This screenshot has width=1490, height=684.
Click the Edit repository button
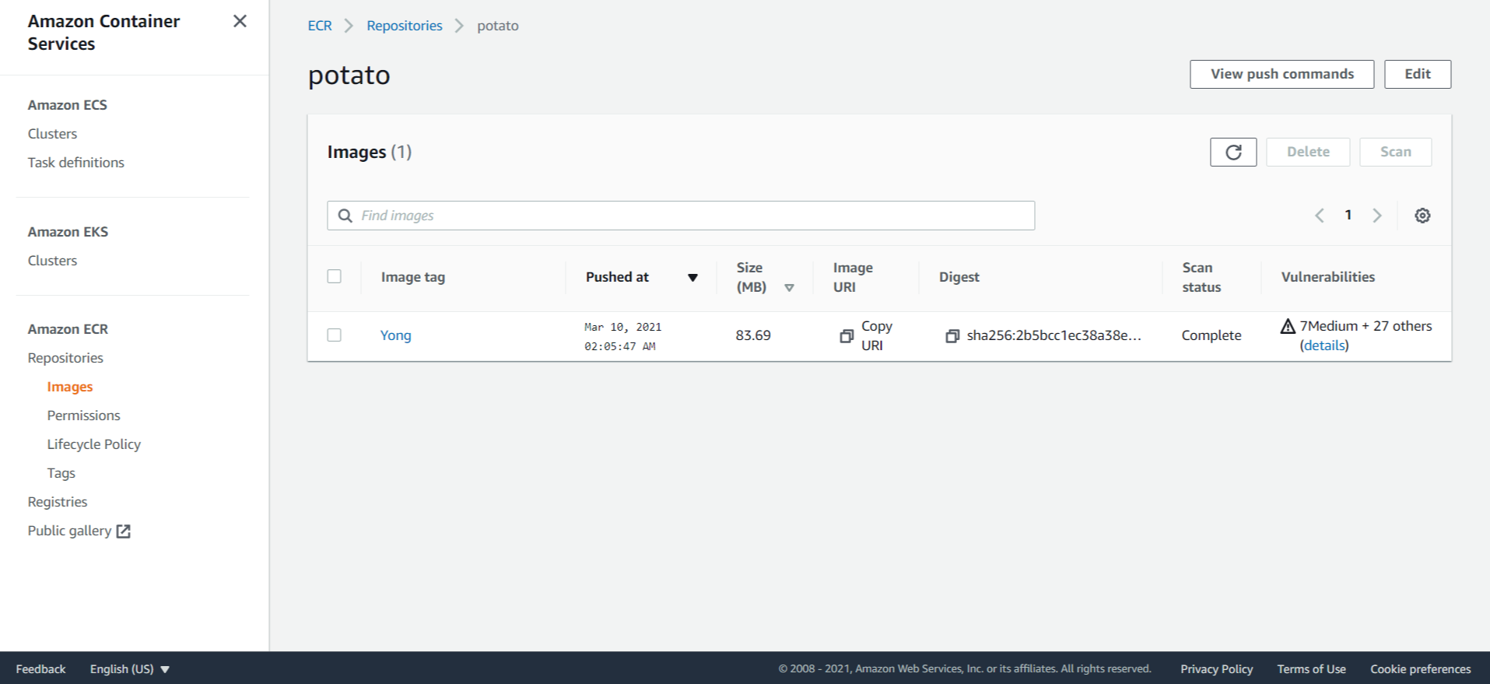tap(1418, 74)
